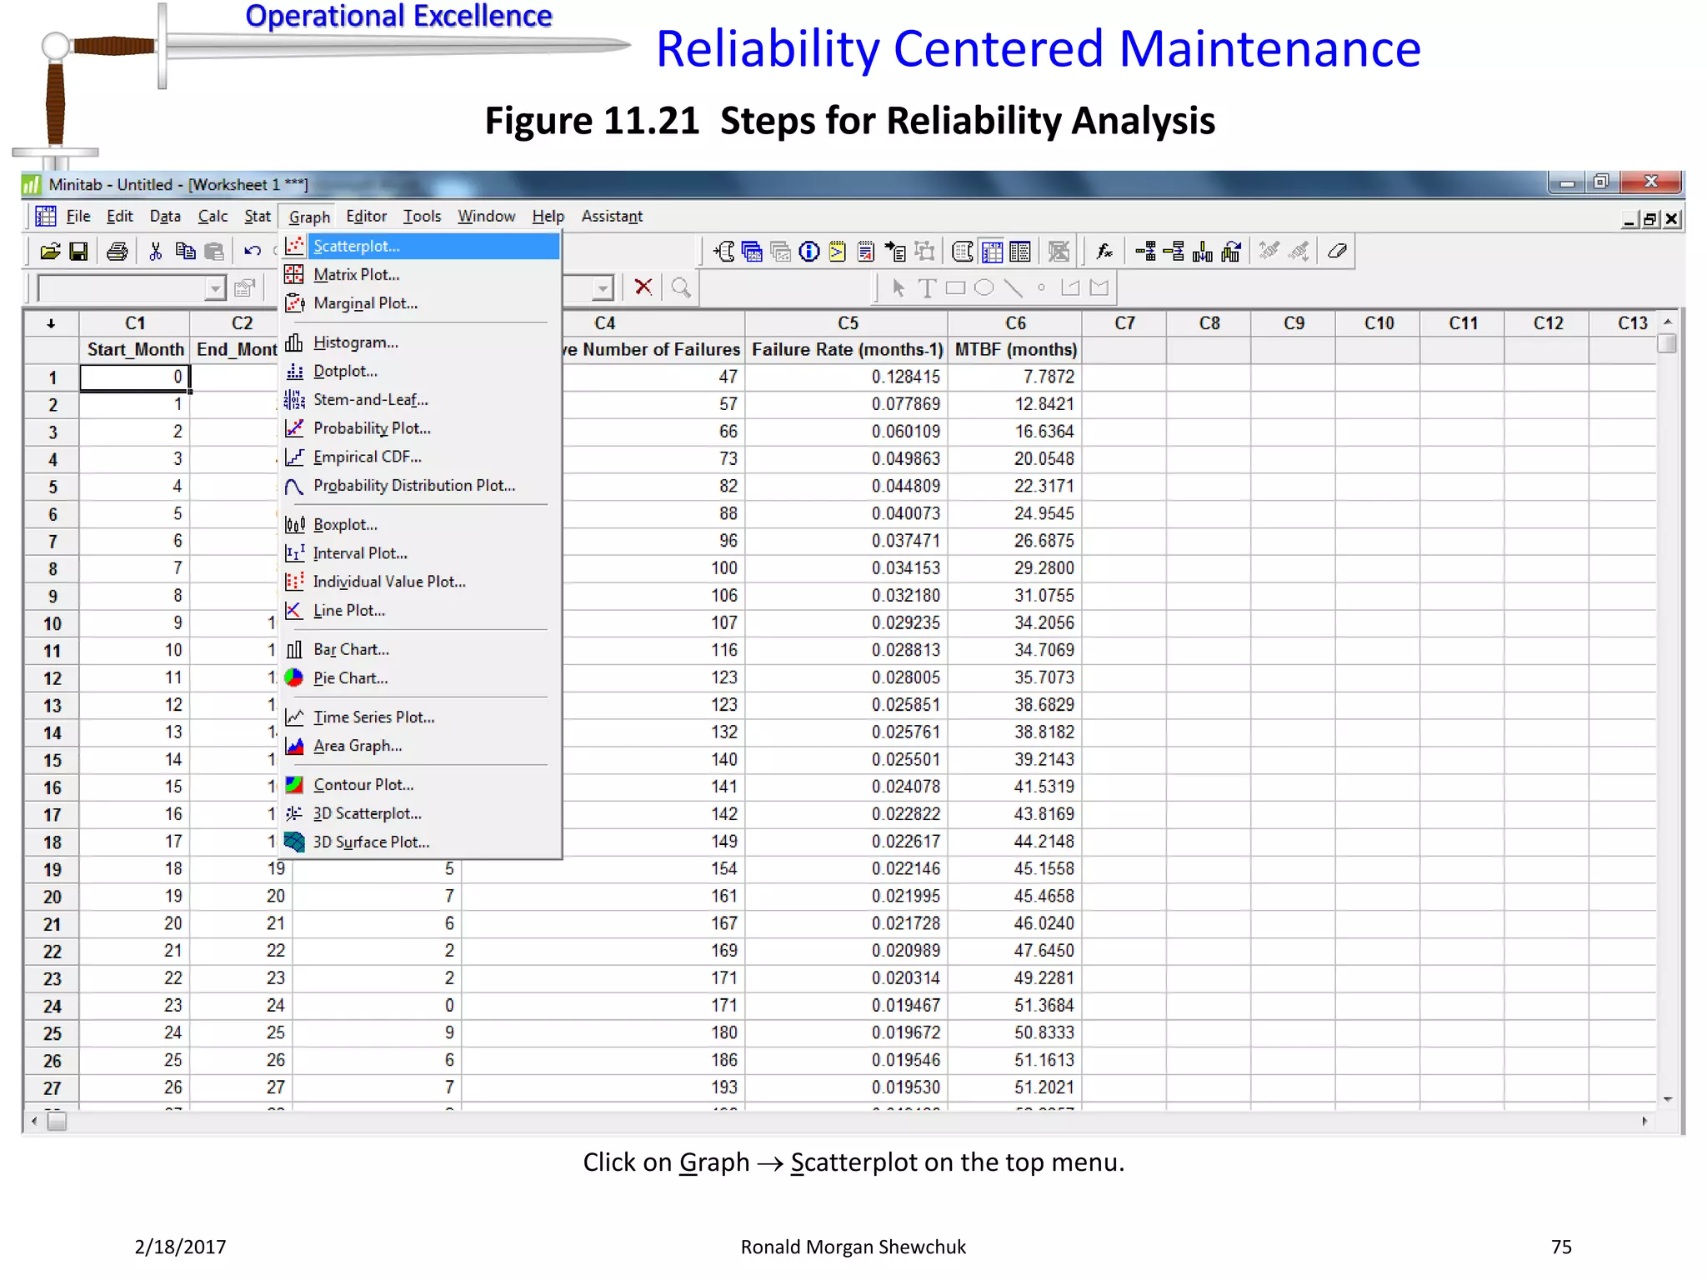Choose Marginal Plot menu entry
Screen dimensions: 1707x1280
(420, 303)
